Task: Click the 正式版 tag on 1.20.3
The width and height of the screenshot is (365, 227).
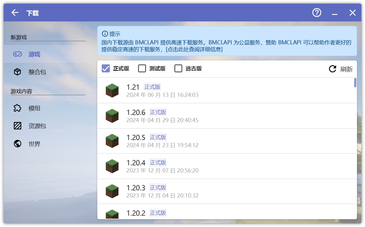Action: (x=158, y=188)
